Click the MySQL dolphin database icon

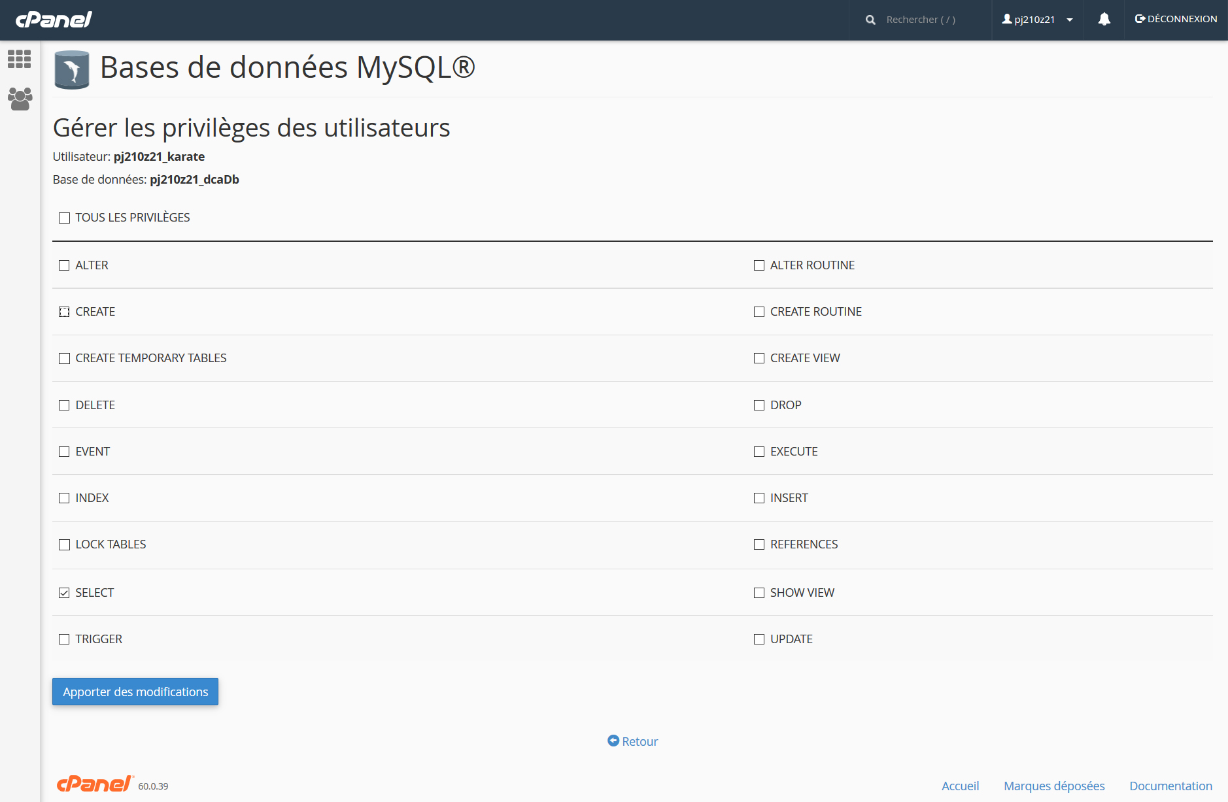pyautogui.click(x=72, y=69)
